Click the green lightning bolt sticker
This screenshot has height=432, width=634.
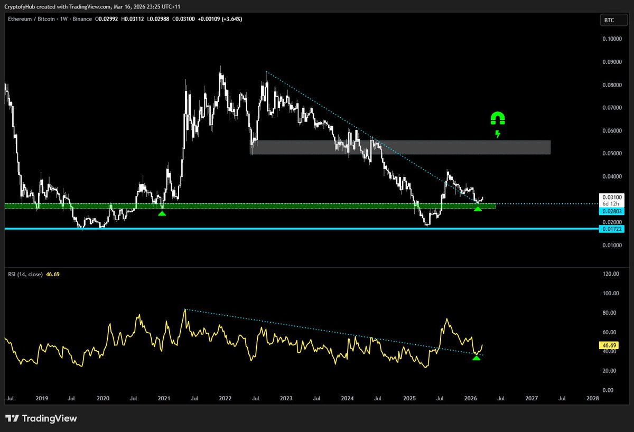click(x=497, y=134)
